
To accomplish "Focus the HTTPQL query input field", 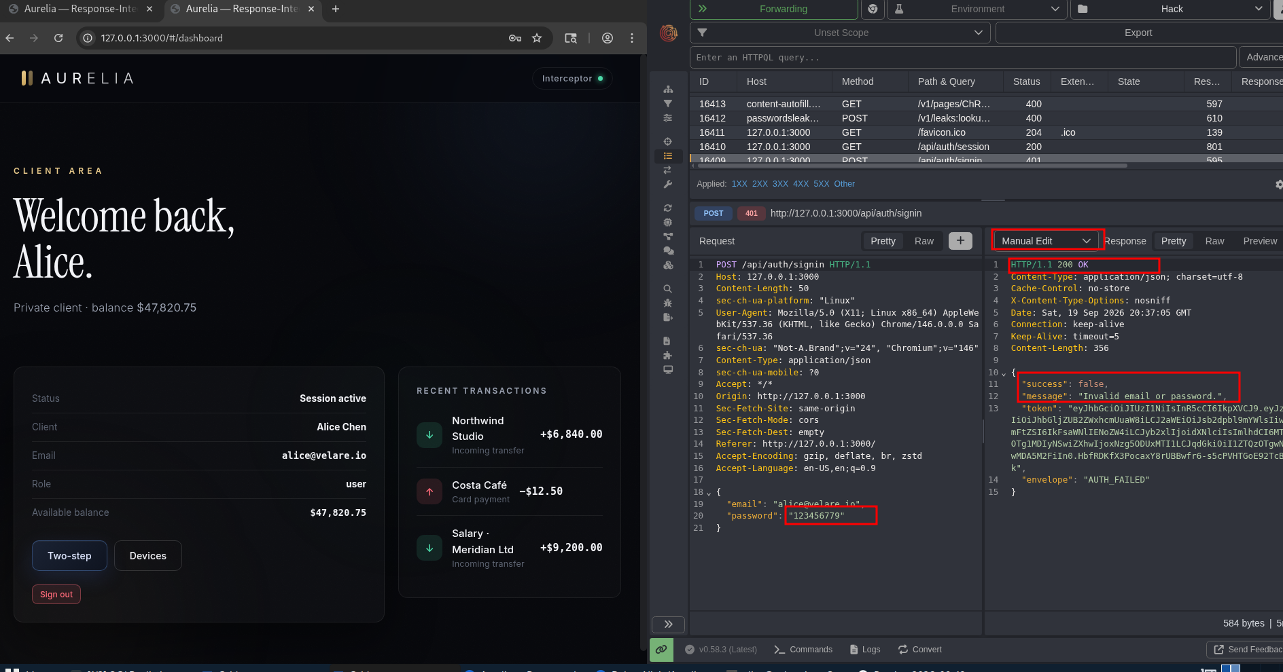I will click(963, 58).
